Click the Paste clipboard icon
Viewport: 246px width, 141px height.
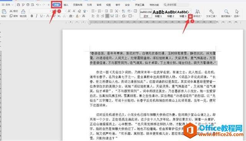(4, 12)
